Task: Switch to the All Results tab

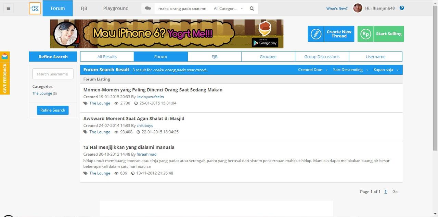Action: [x=107, y=57]
